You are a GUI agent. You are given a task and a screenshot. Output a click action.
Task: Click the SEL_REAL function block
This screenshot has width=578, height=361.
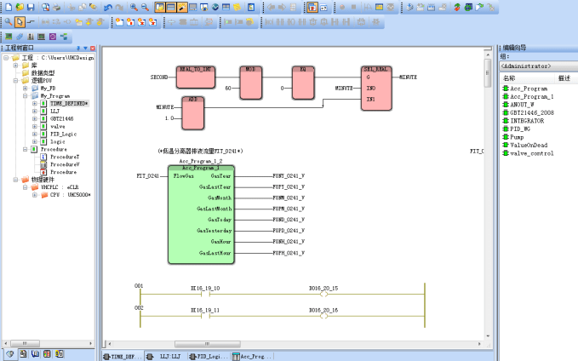click(x=376, y=89)
